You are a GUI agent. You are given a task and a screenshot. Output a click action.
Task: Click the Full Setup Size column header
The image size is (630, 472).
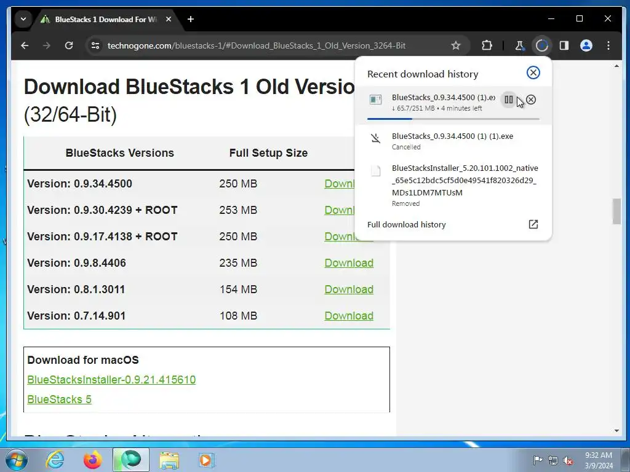pos(268,153)
